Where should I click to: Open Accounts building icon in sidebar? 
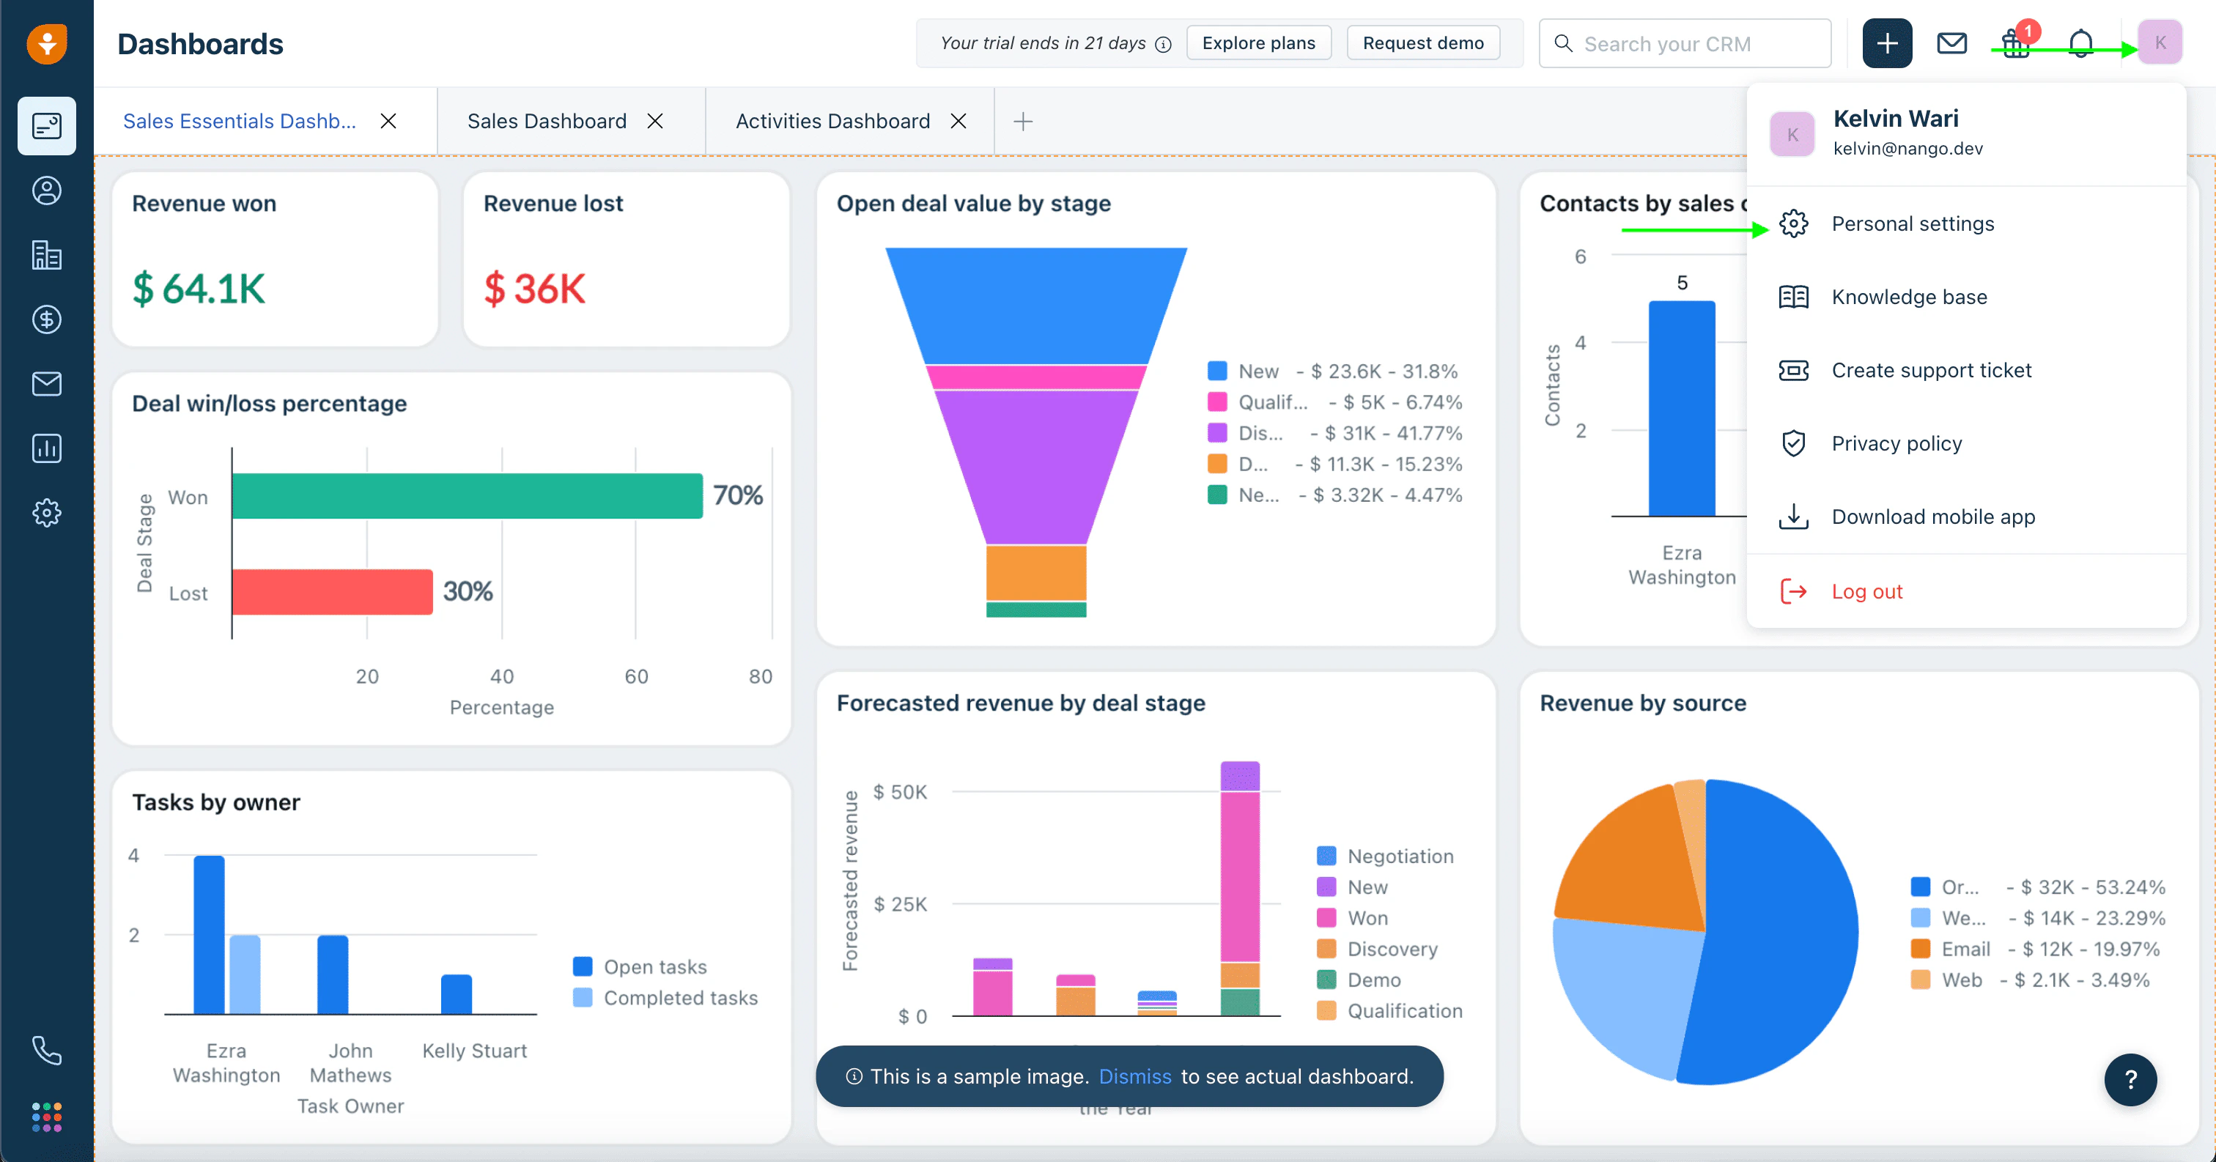(46, 254)
